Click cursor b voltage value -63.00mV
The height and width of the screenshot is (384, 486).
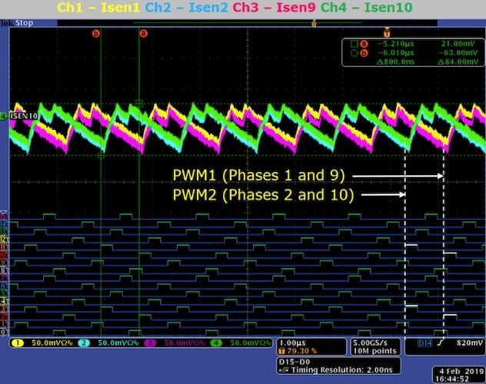[458, 53]
